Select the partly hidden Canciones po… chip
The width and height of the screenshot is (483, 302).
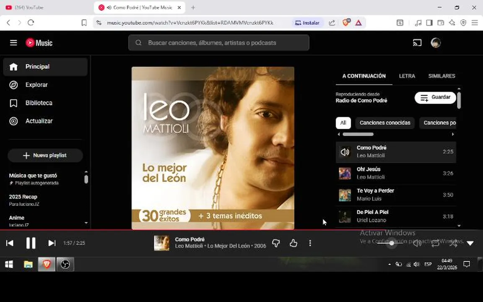(x=438, y=122)
